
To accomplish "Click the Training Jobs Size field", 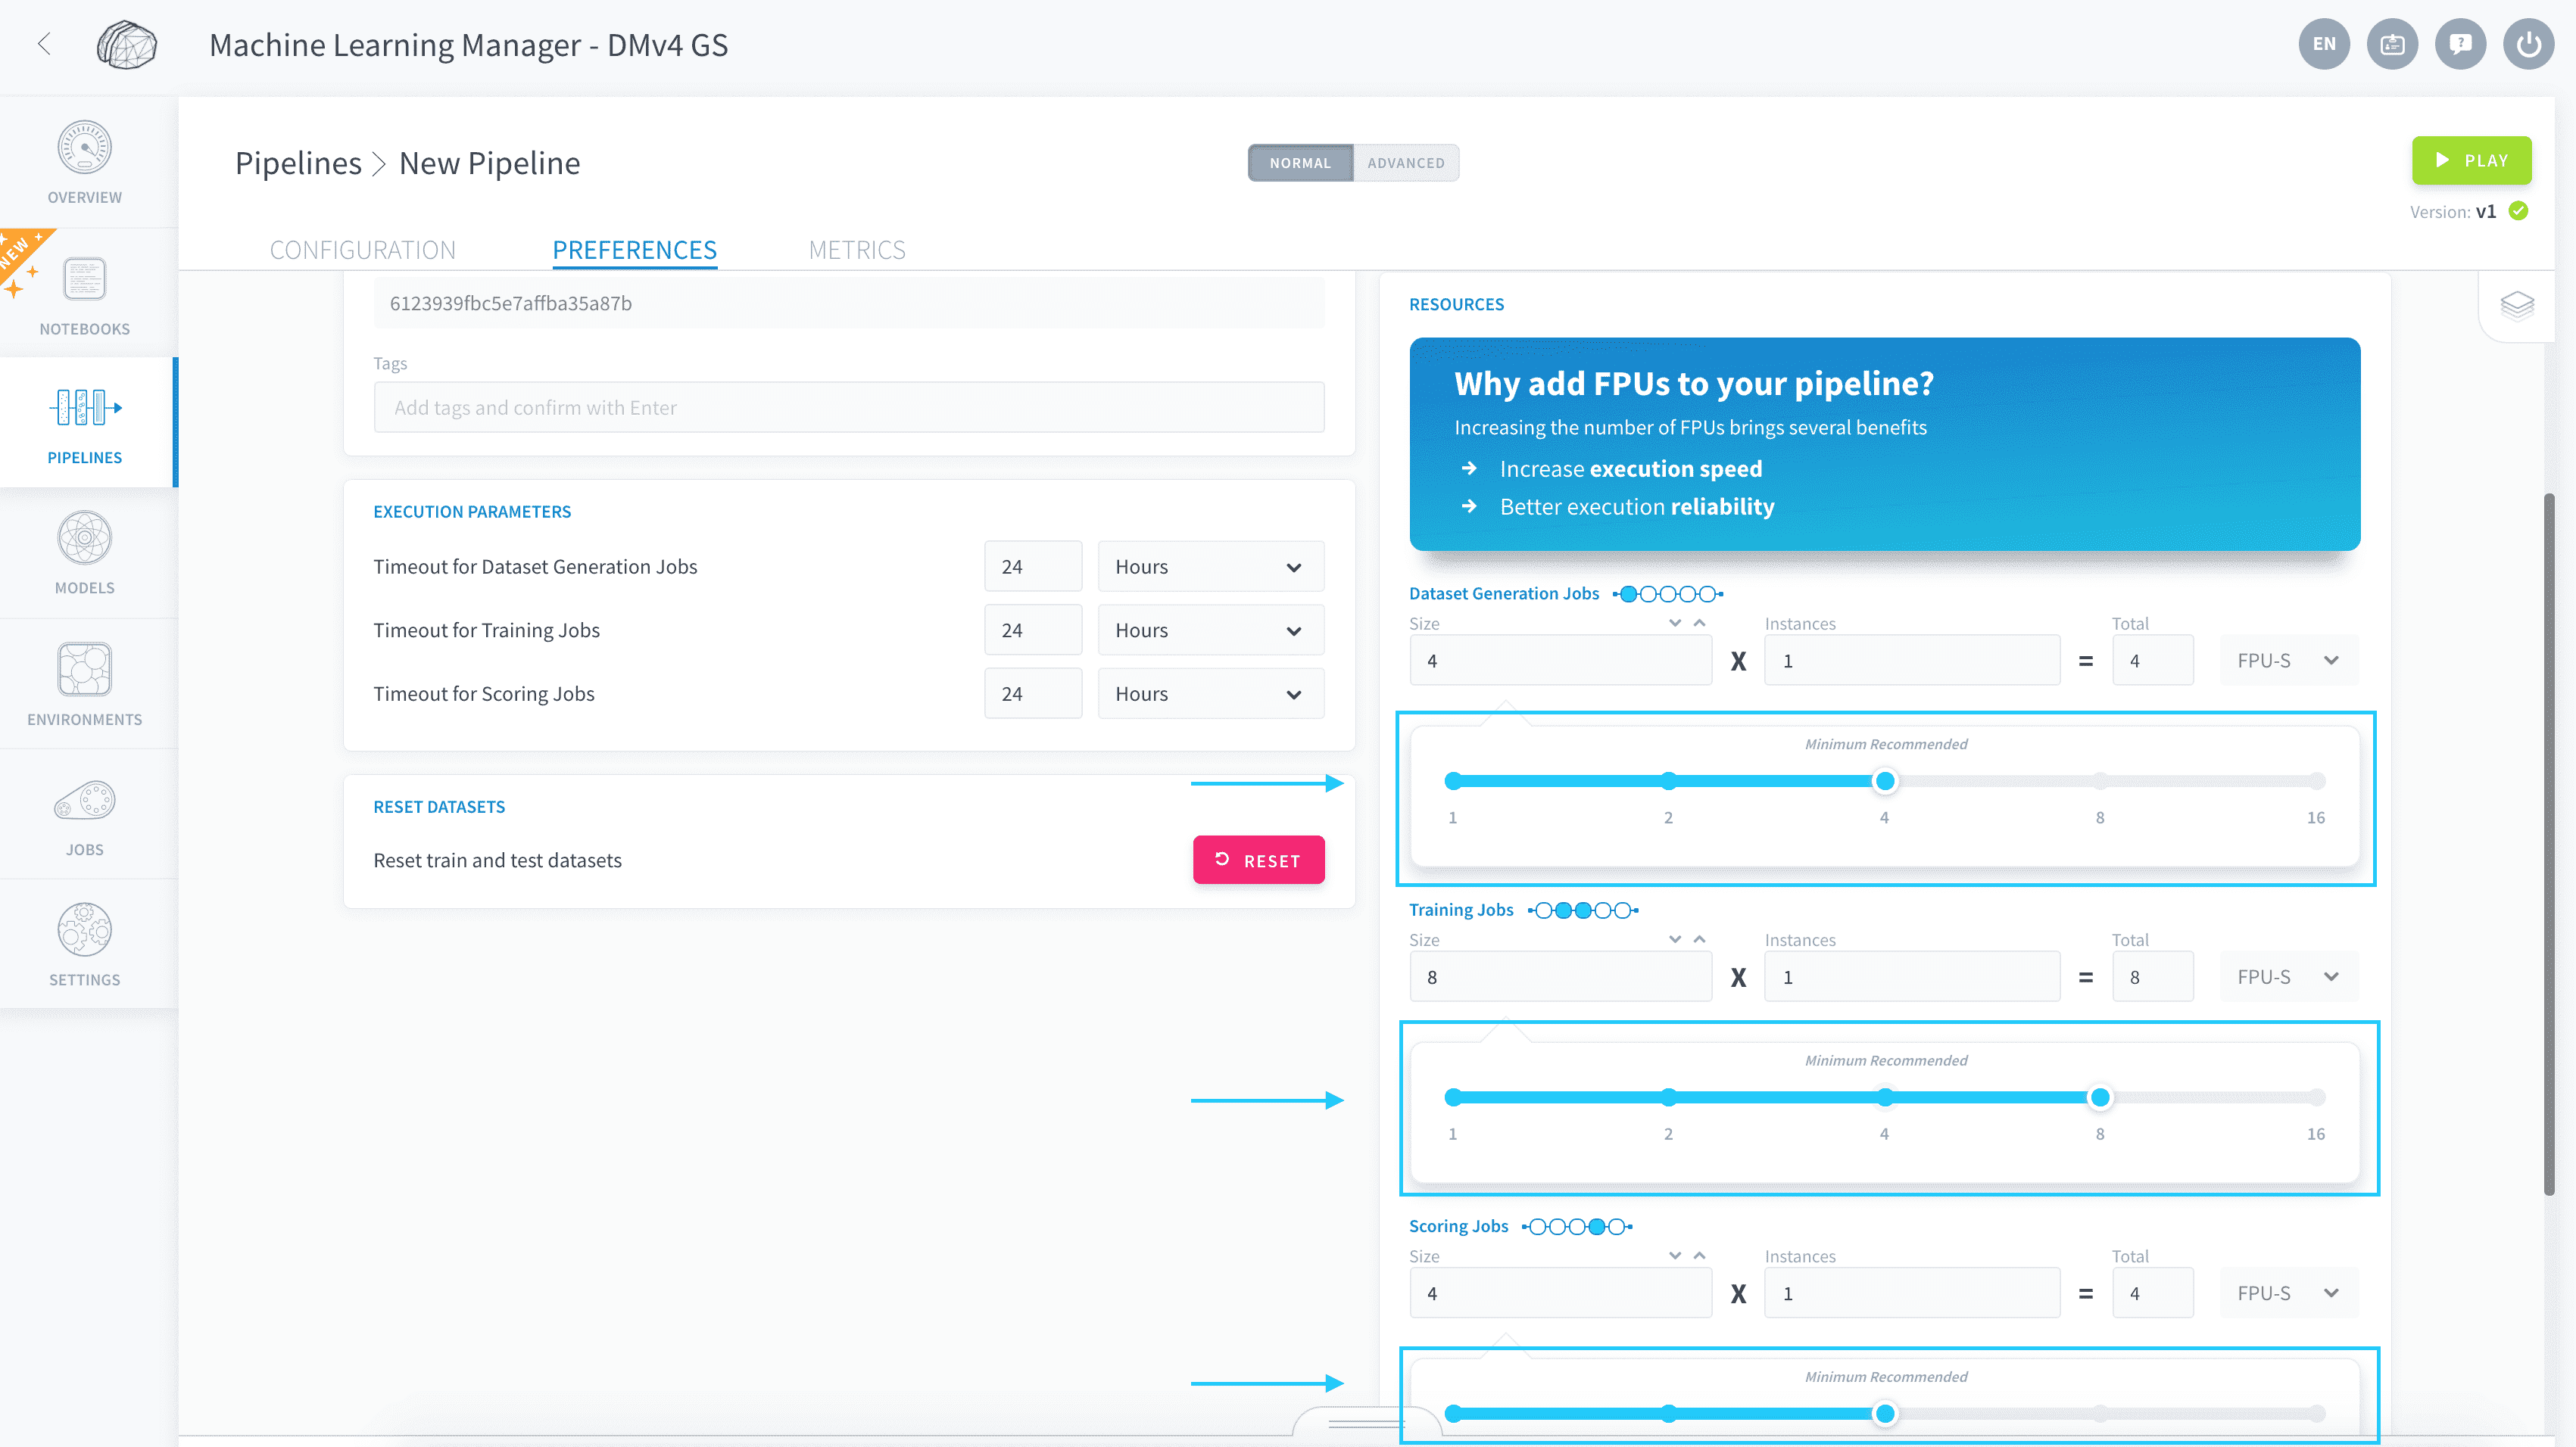I will point(1561,977).
